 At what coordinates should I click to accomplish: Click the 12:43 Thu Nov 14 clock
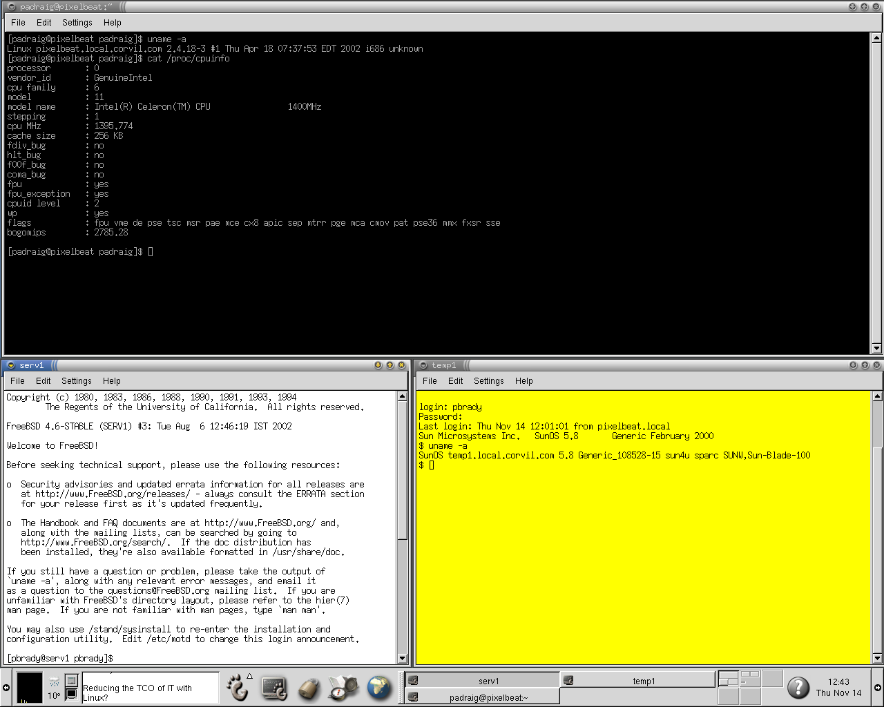[x=838, y=687]
